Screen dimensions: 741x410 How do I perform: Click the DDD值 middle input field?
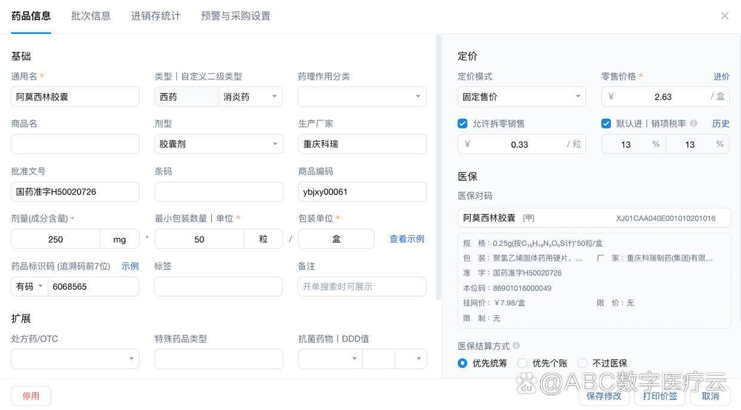click(378, 359)
